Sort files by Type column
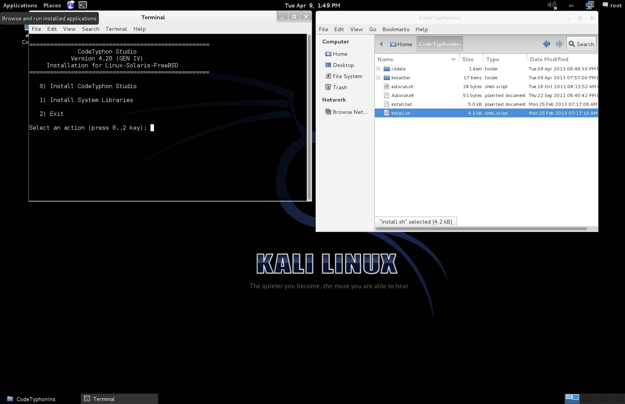Viewport: 625px width, 404px height. pos(505,59)
